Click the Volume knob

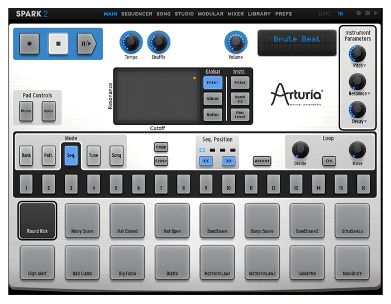click(x=235, y=42)
